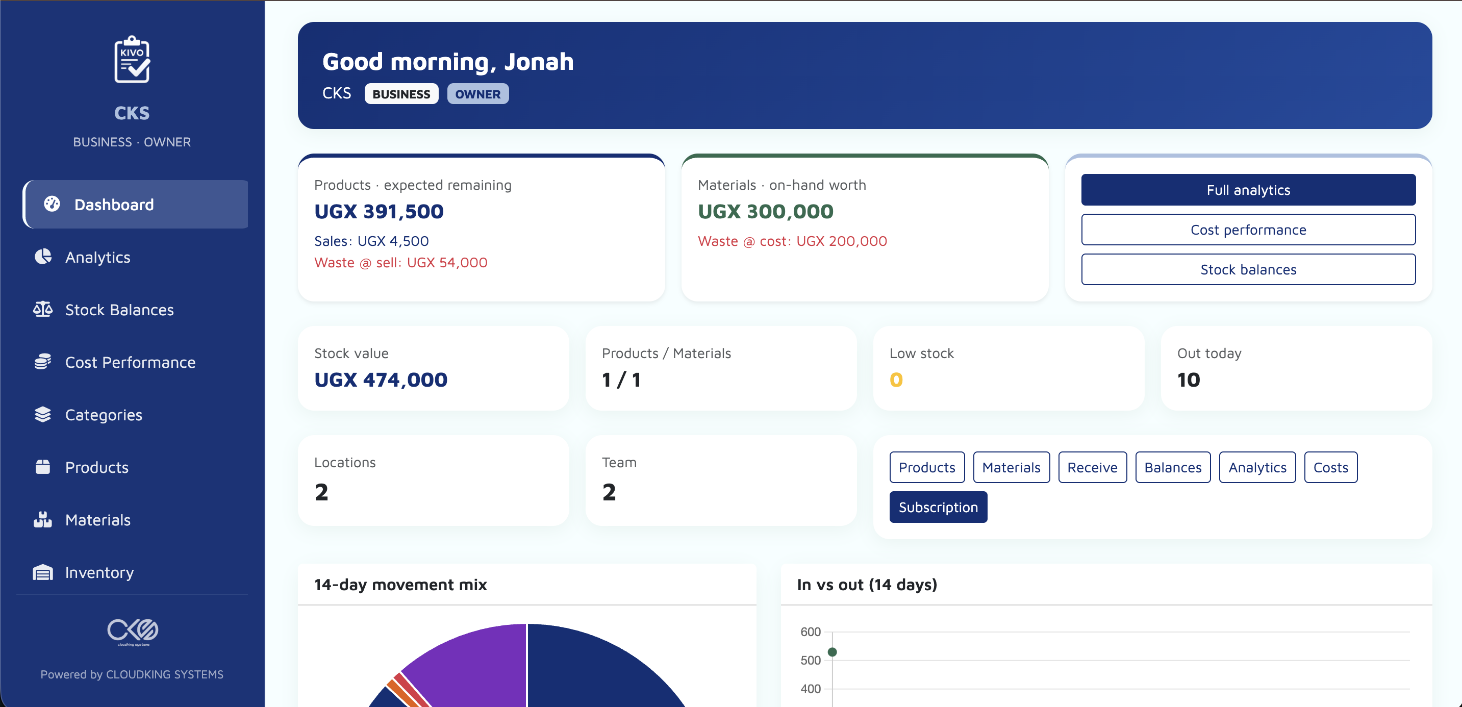This screenshot has width=1462, height=707.
Task: Click the Stock Balances scale icon
Action: [42, 309]
